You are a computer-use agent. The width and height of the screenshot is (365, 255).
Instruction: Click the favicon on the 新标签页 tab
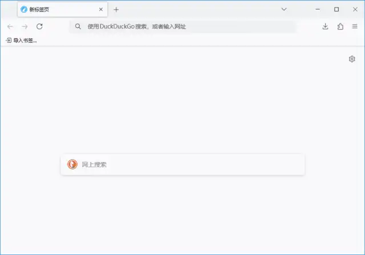pos(24,10)
